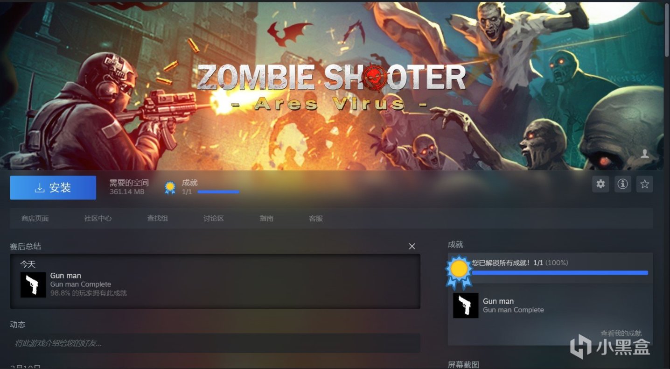Go to the 社区中心 tab
Image resolution: width=670 pixels, height=369 pixels.
[x=98, y=218]
